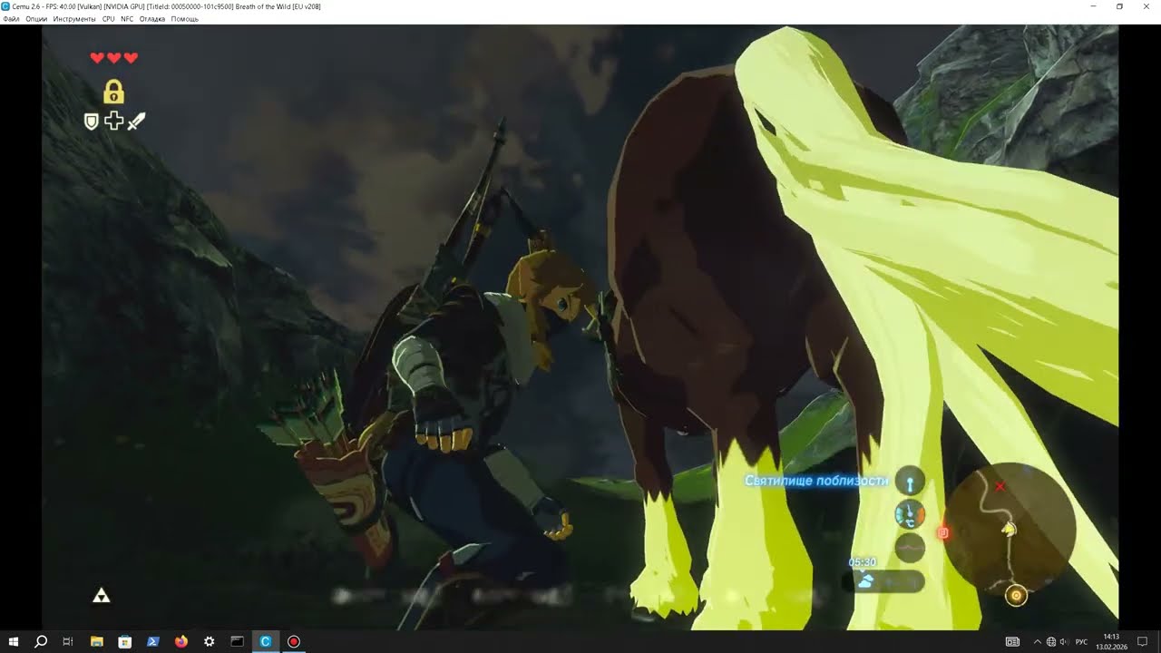Click the Triforce icon in the game's corner
The height and width of the screenshot is (653, 1161).
pyautogui.click(x=102, y=595)
